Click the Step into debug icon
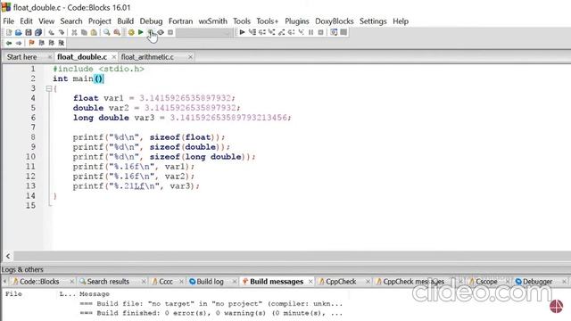The height and width of the screenshot is (321, 571). (x=271, y=32)
